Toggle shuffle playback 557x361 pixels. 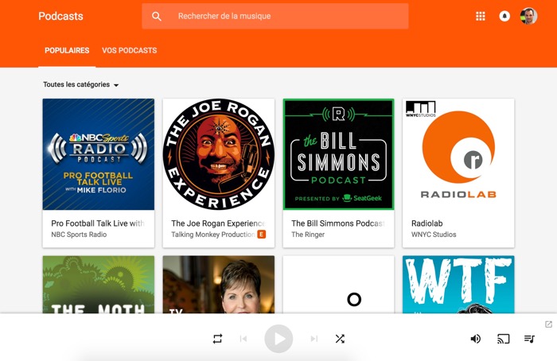[x=340, y=339]
